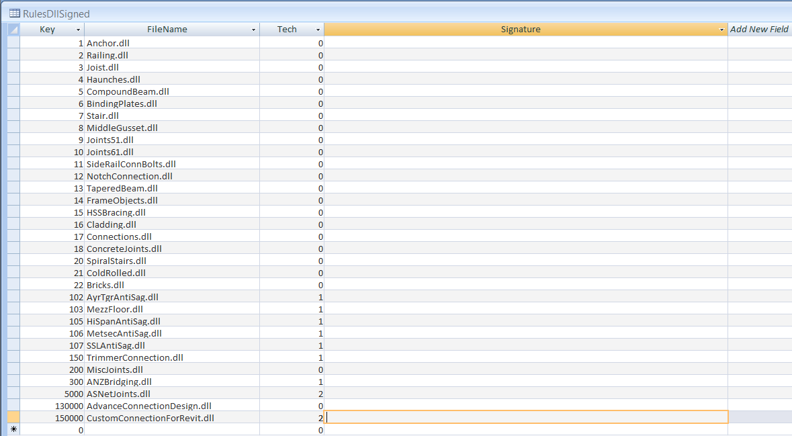
Task: Click the Signature column header
Action: [x=521, y=30]
